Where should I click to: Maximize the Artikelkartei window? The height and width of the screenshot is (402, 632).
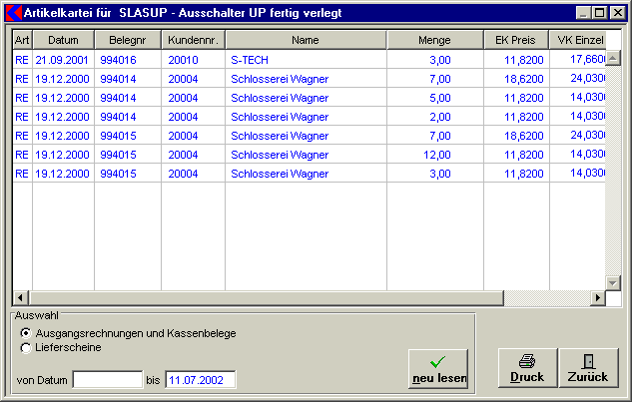click(599, 12)
